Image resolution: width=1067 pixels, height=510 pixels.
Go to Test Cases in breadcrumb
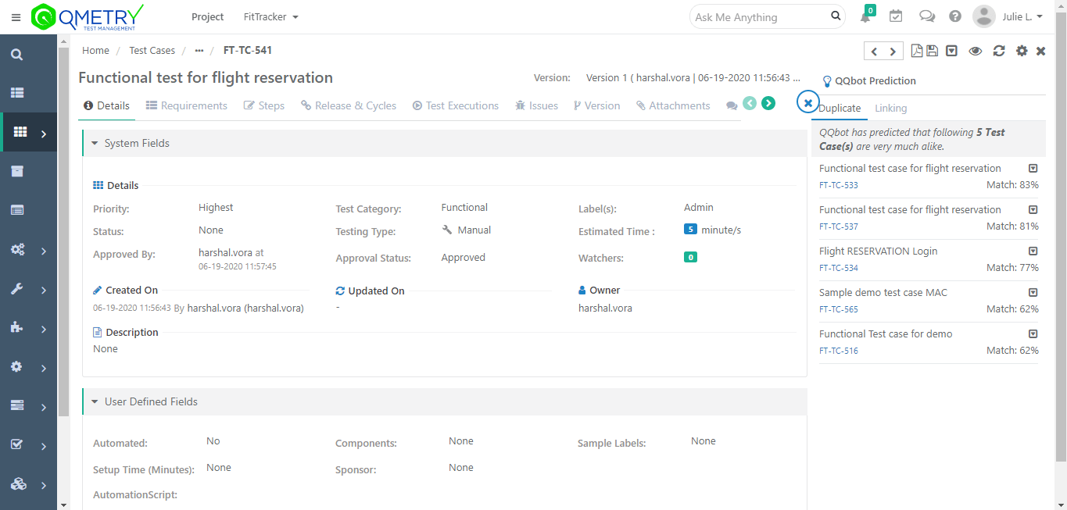pos(152,51)
